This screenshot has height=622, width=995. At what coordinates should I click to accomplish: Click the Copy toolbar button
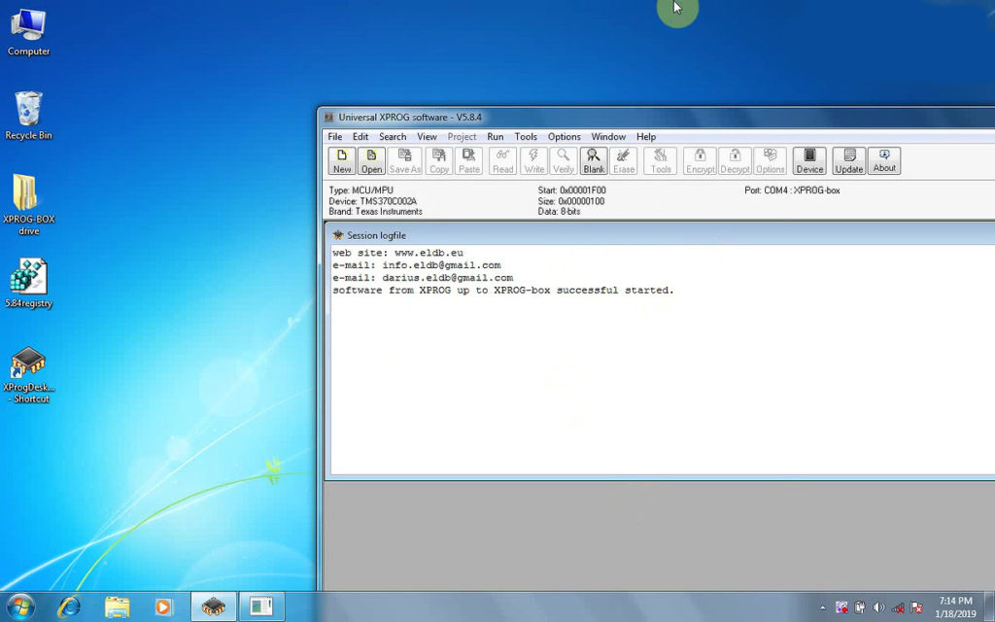[439, 161]
